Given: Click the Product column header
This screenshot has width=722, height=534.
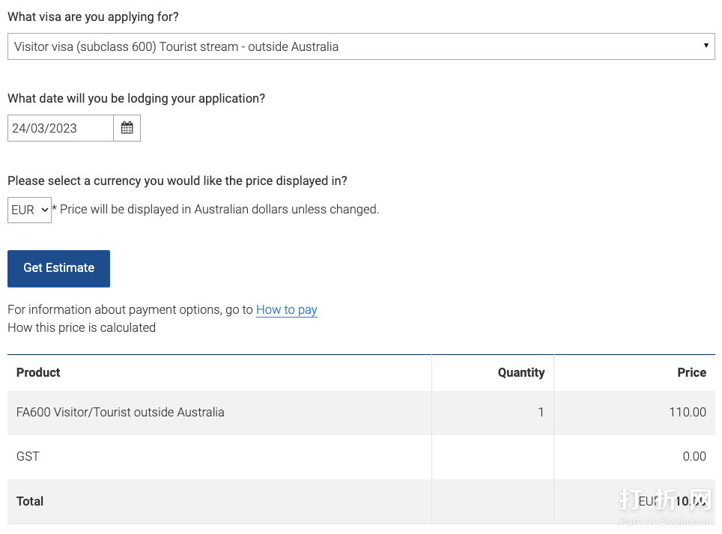Looking at the screenshot, I should point(38,372).
